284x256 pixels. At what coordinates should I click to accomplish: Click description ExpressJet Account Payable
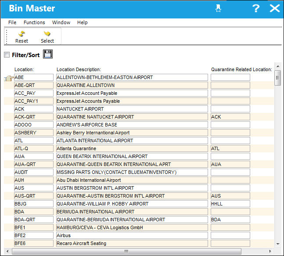click(132, 93)
